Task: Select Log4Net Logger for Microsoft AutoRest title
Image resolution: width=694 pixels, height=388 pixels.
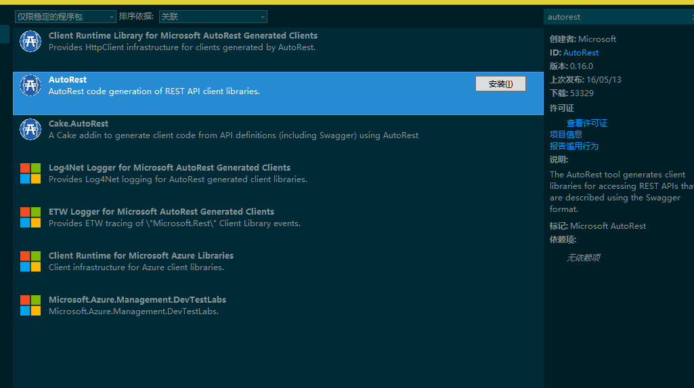Action: coord(169,168)
